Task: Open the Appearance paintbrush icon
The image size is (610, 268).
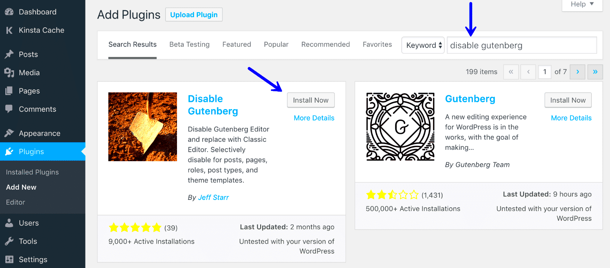Action: pyautogui.click(x=9, y=133)
